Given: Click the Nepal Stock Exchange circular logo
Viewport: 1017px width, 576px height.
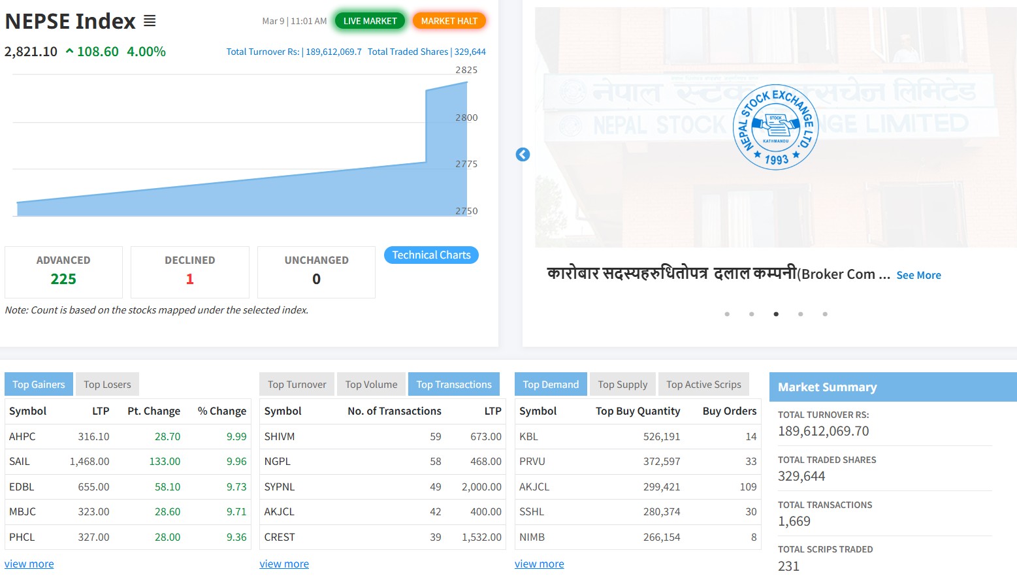Looking at the screenshot, I should click(x=775, y=127).
